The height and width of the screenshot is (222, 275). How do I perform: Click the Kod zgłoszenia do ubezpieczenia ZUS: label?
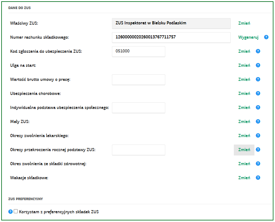click(x=46, y=51)
